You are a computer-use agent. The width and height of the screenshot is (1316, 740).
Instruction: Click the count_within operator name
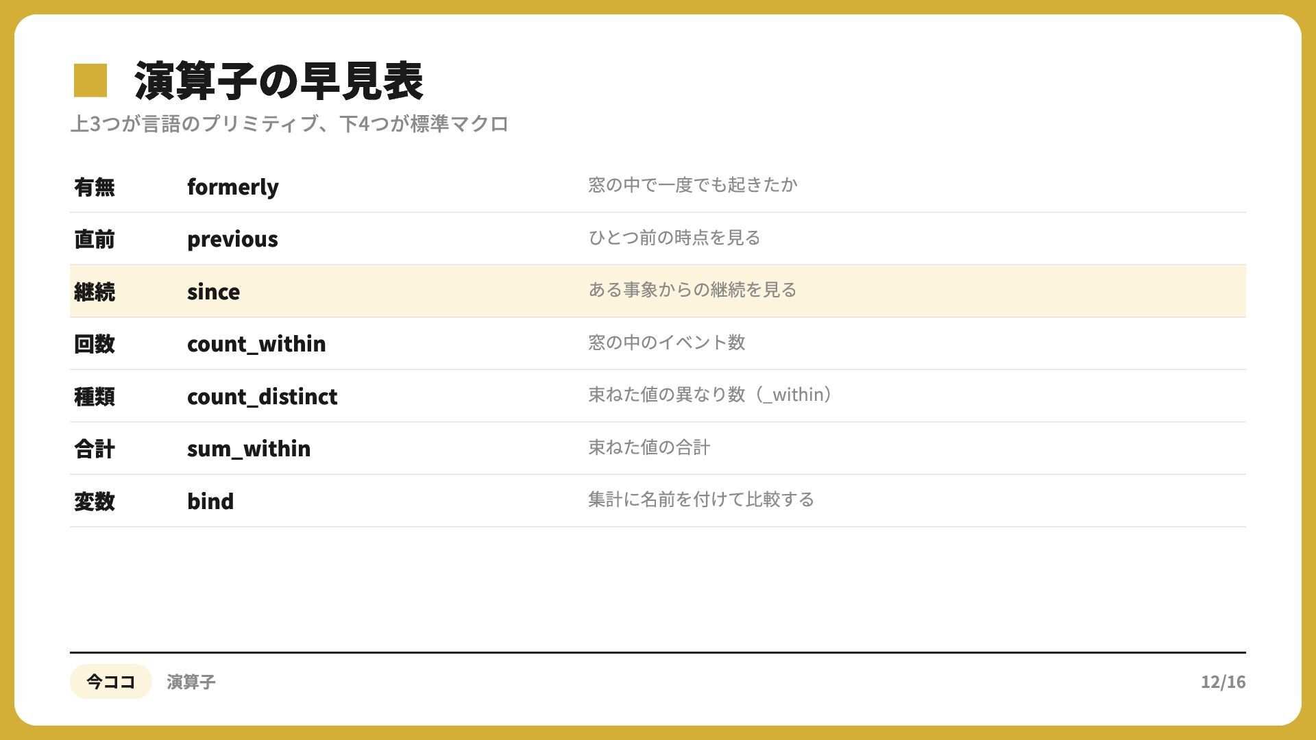pyautogui.click(x=256, y=344)
